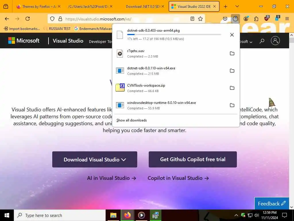Viewport: 294px width, 221px height.
Task: Open the notification center icon
Action: 285,215
